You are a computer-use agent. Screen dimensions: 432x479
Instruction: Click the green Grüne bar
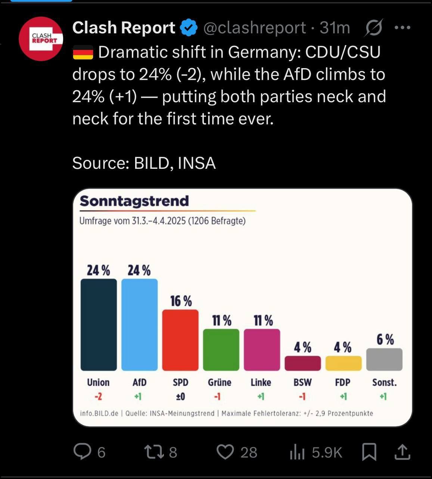(x=221, y=350)
